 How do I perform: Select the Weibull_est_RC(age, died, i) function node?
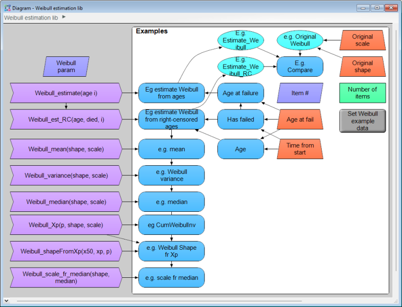[x=66, y=119]
